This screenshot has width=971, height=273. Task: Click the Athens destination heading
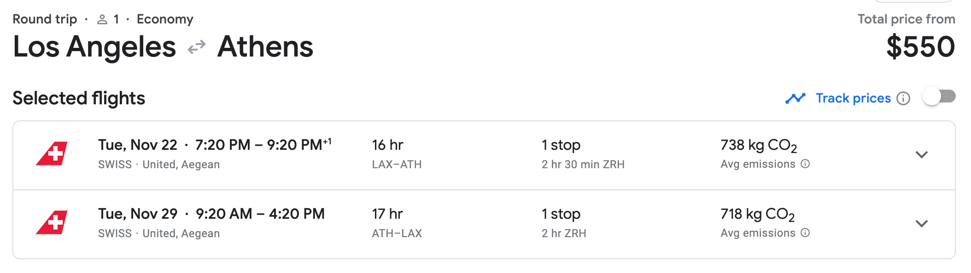(265, 47)
